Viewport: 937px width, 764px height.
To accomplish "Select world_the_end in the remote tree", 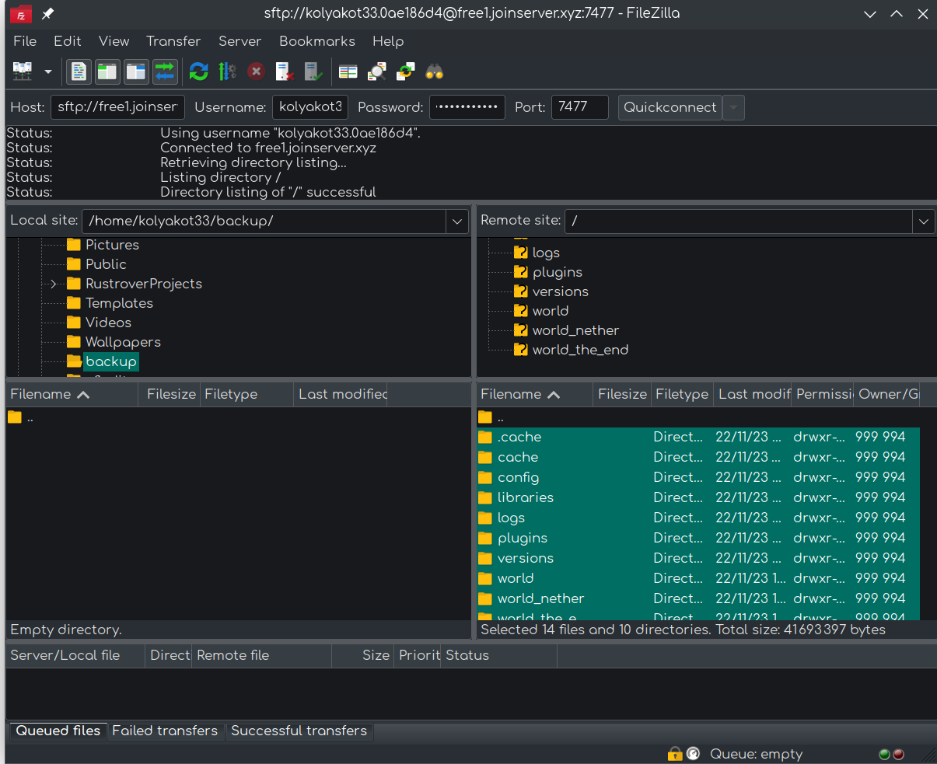I will (x=580, y=350).
